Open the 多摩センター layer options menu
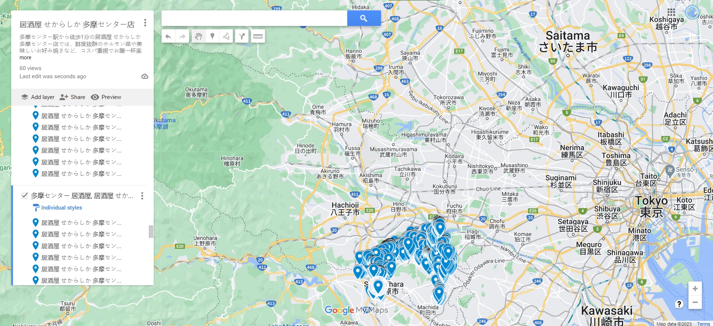 (142, 196)
